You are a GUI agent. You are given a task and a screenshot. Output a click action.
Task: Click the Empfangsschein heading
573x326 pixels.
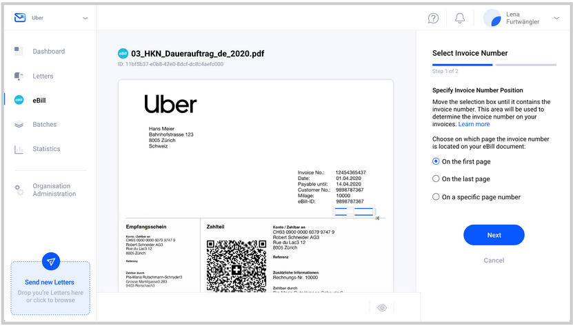coord(146,227)
